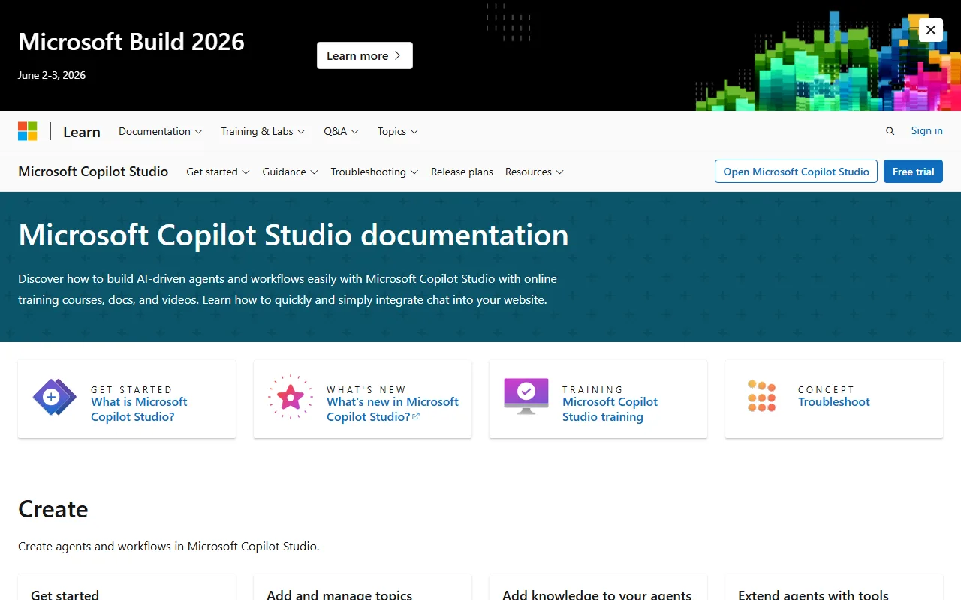Click the June 2-3, 2026 date text

click(x=52, y=75)
